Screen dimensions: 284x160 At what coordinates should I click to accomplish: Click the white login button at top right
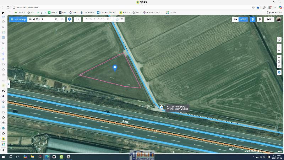(x=269, y=20)
